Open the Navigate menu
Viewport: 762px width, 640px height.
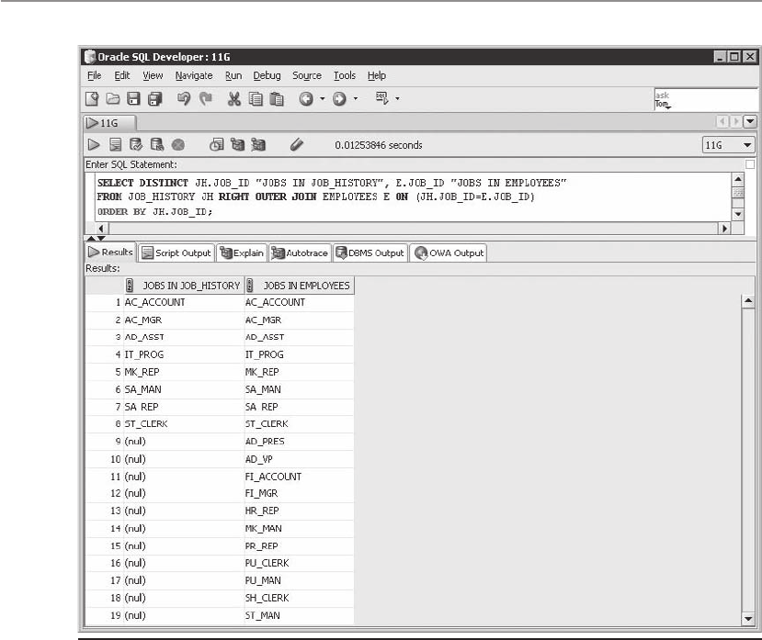[x=194, y=75]
